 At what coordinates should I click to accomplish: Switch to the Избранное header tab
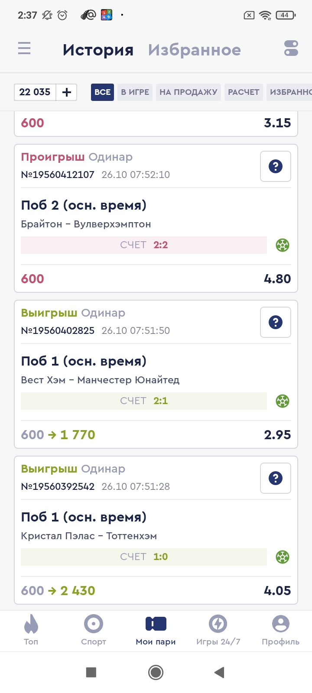click(194, 50)
